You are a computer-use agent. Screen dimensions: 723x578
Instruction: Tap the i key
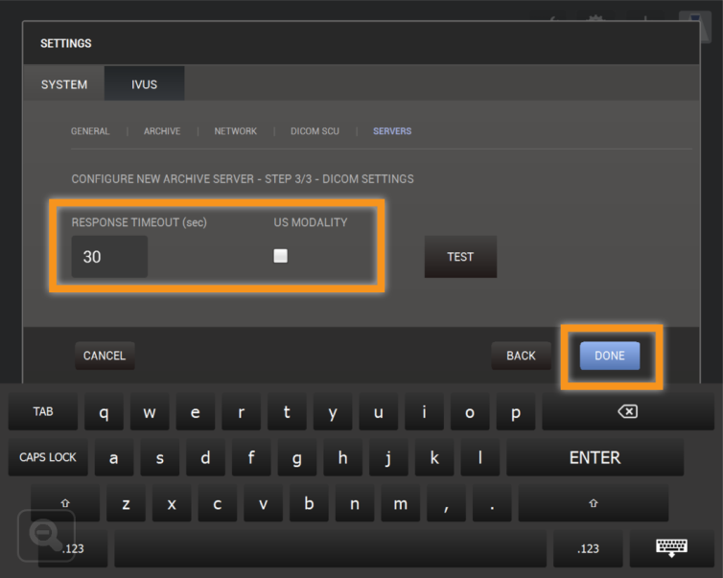(424, 411)
